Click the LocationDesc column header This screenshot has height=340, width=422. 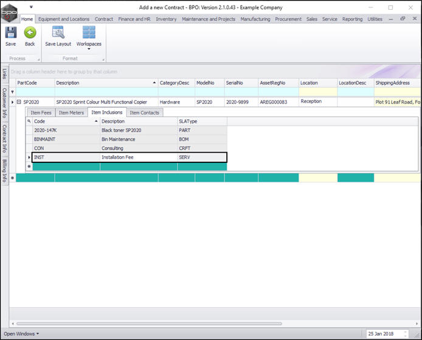pyautogui.click(x=356, y=83)
